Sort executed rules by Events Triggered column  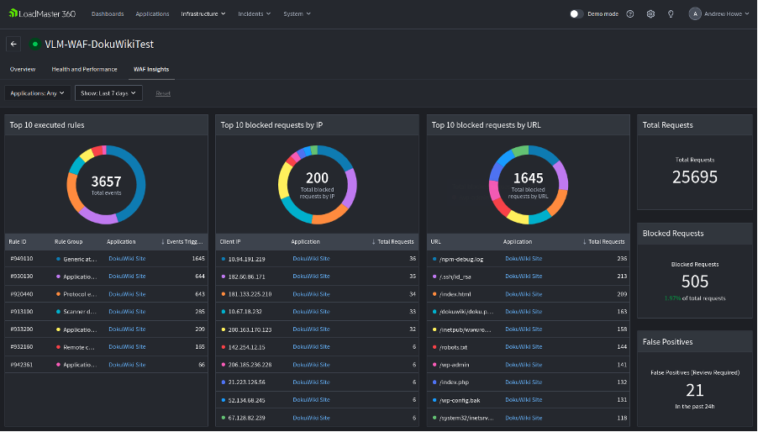point(183,241)
